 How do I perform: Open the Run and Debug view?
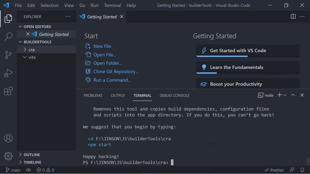[x=8, y=73]
